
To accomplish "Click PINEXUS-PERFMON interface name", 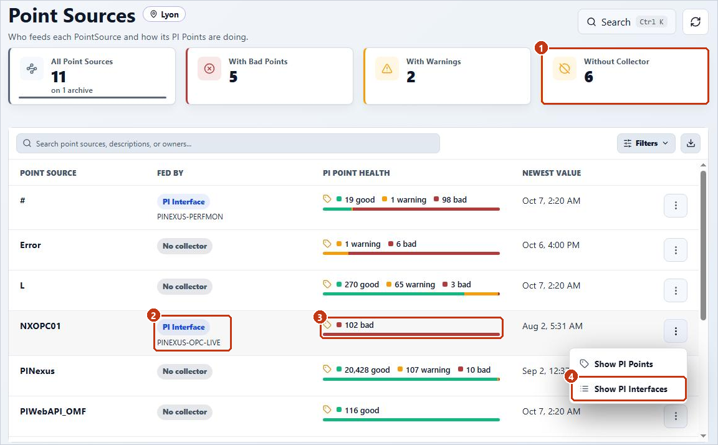I will point(190,216).
